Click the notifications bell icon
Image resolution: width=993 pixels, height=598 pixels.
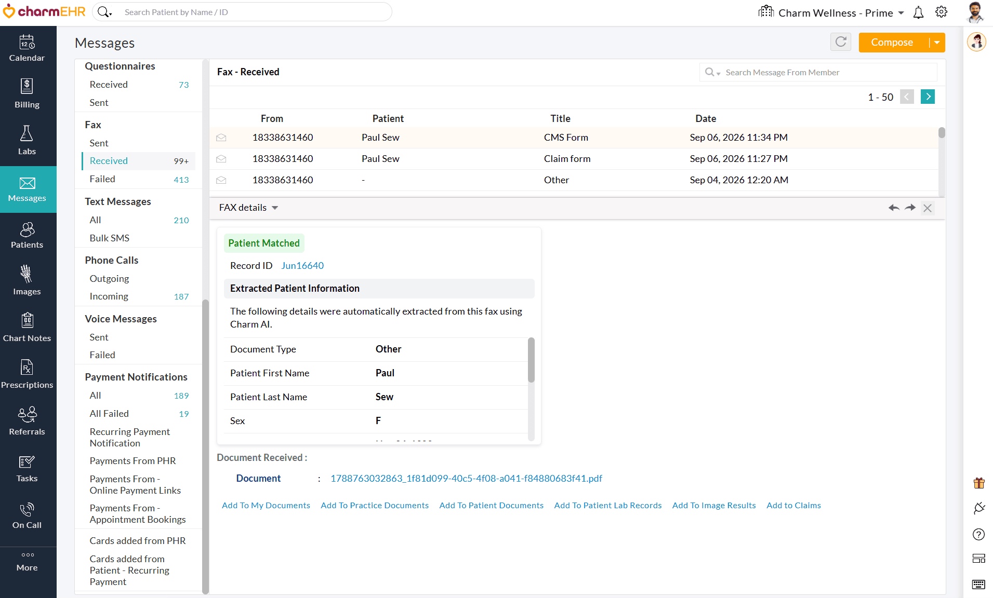[x=918, y=12]
